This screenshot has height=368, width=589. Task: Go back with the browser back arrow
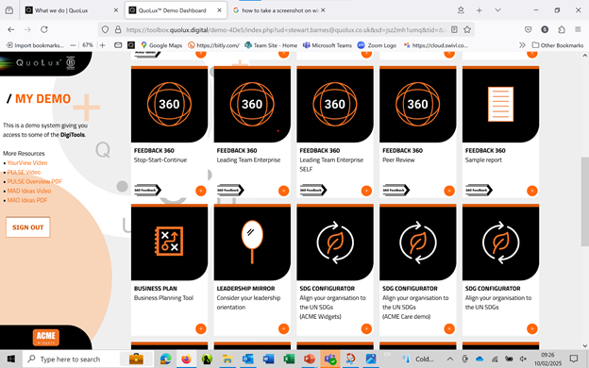(x=11, y=29)
